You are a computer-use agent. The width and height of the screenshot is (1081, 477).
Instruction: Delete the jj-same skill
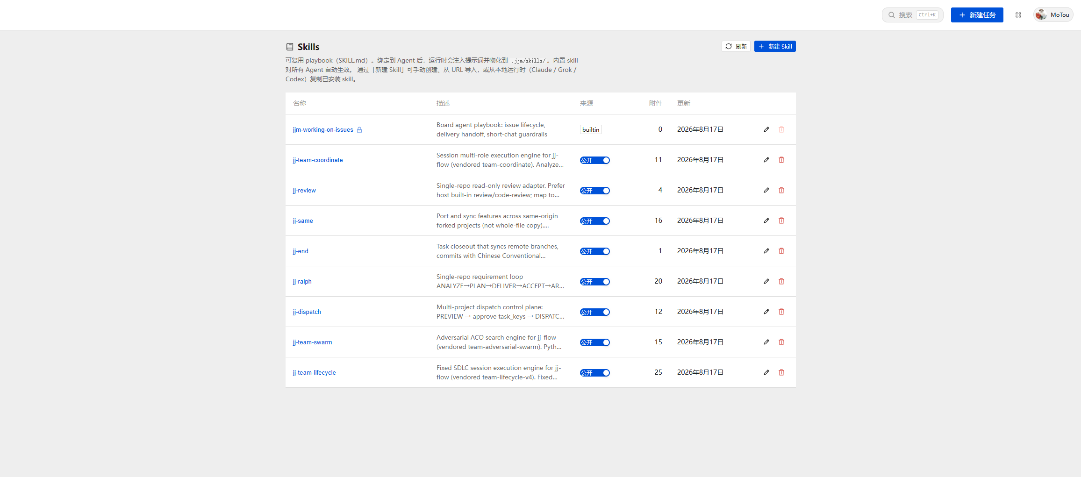pos(781,221)
